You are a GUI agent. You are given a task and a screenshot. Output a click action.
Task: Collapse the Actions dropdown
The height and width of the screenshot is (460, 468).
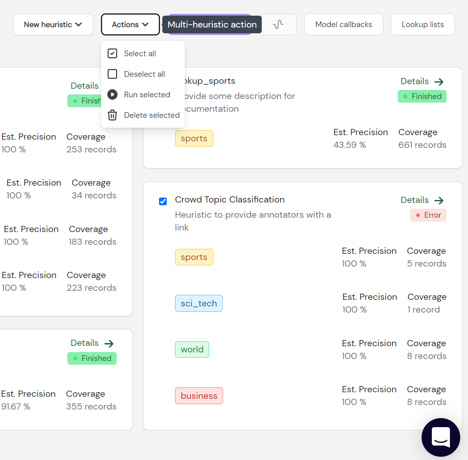coord(130,25)
